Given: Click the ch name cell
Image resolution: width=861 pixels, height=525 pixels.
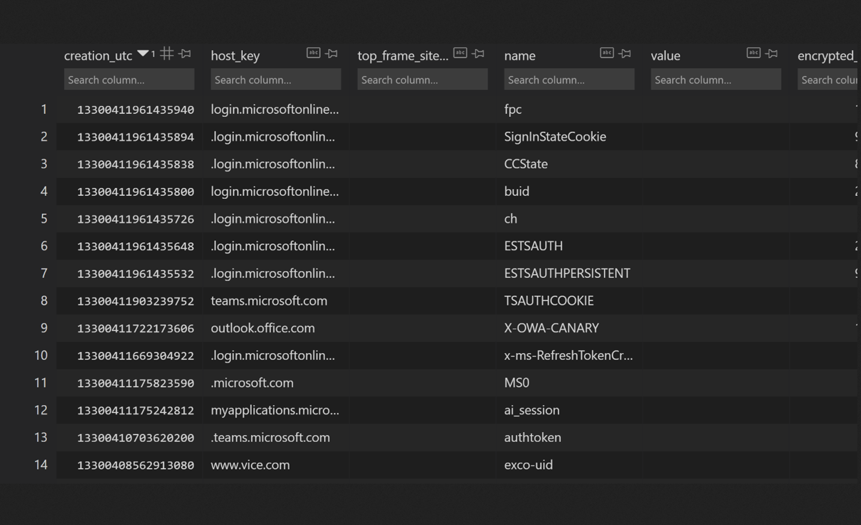Looking at the screenshot, I should pos(511,218).
